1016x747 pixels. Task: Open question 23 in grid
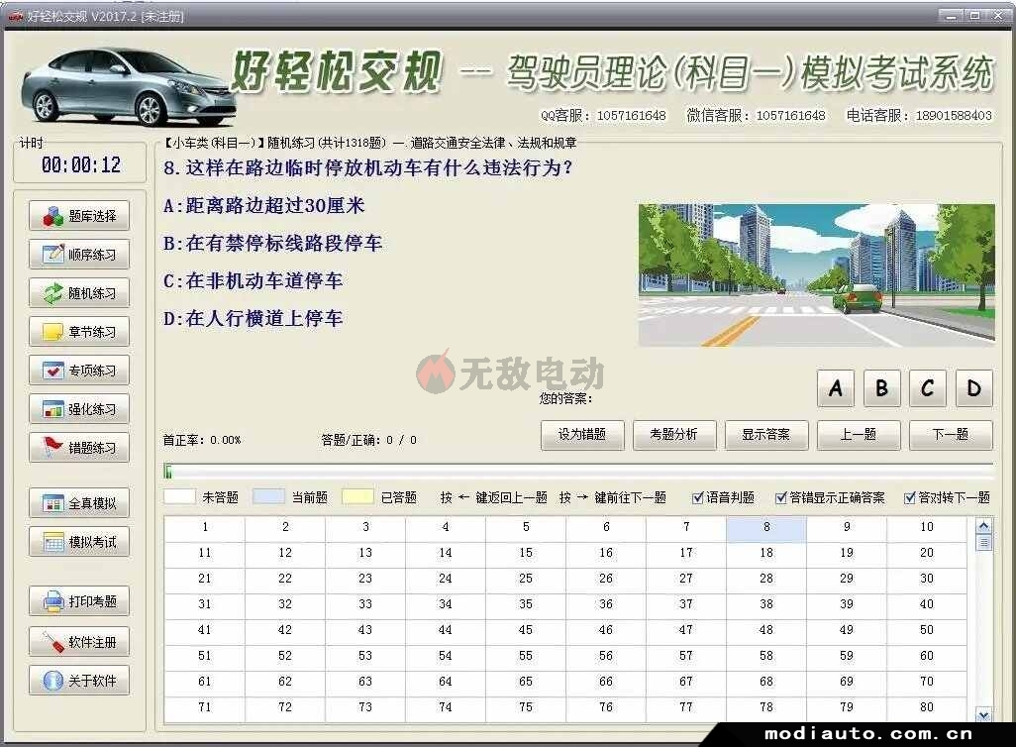pyautogui.click(x=365, y=579)
